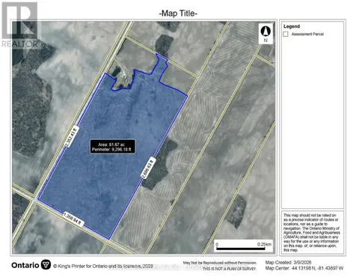Click the 2,886.63 ft measurement label
The width and height of the screenshot is (356, 280).
(x=148, y=168)
